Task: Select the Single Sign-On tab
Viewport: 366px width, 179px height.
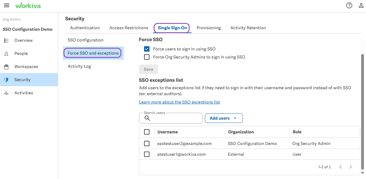Action: click(173, 28)
